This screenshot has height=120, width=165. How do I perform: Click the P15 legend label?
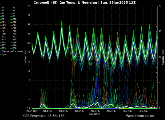3,28
